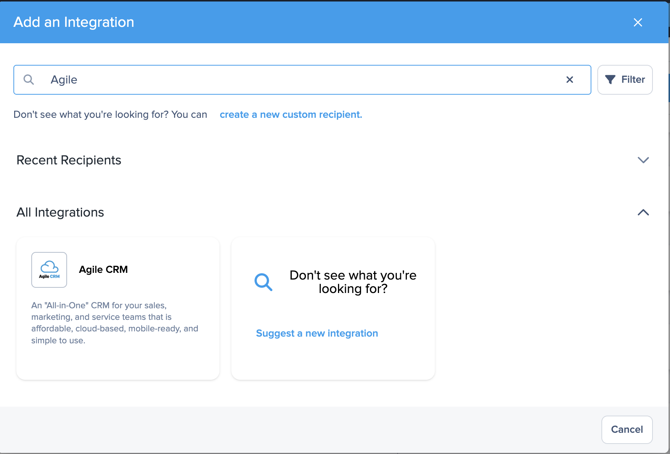Click the Recent Recipients section heading

(69, 160)
